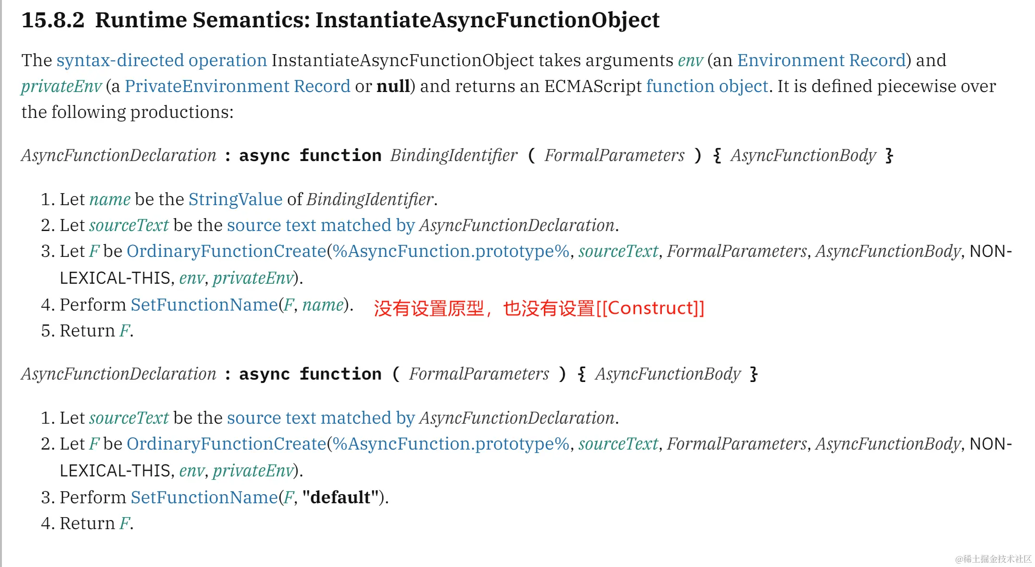The image size is (1035, 567).
Task: Follow the Environment Record link
Action: pyautogui.click(x=821, y=60)
